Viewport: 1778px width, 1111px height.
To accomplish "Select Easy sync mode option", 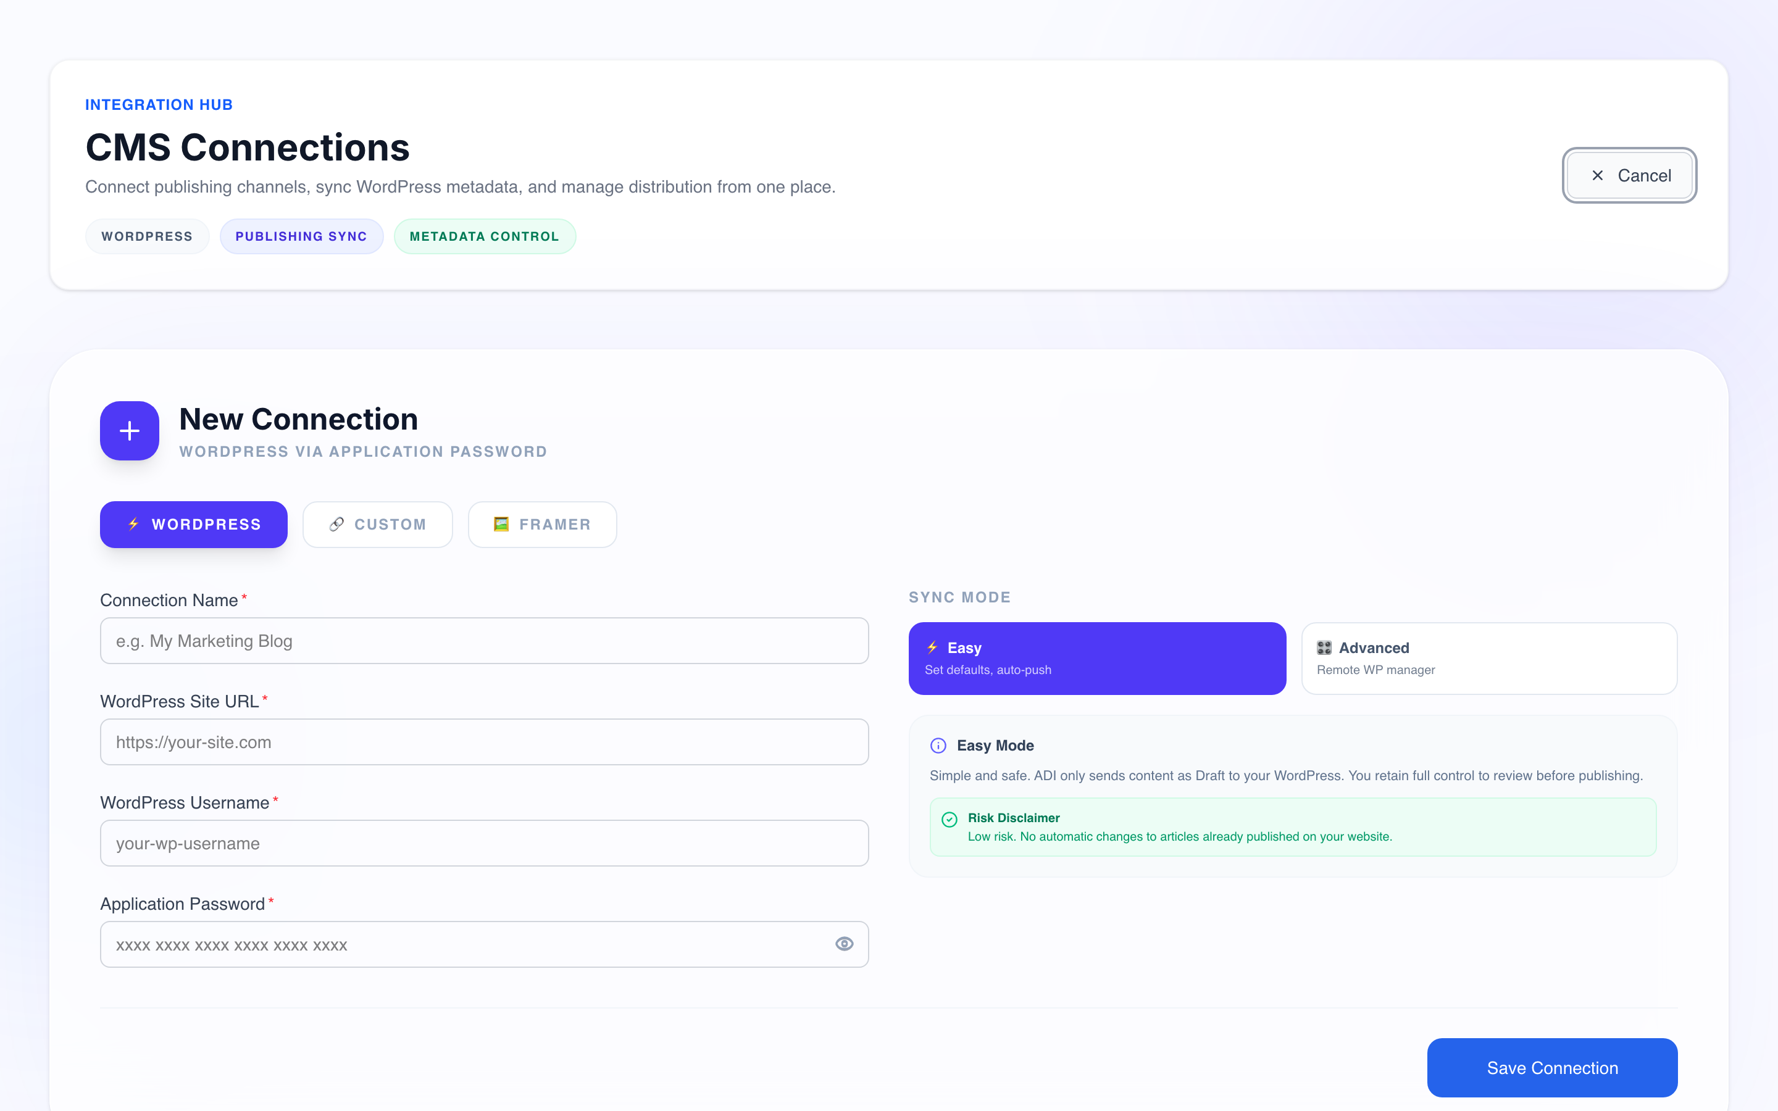I will [x=1097, y=659].
